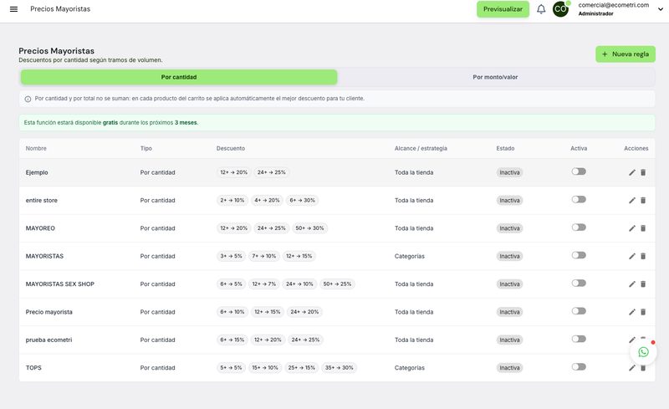
Task: Click the CO user avatar
Action: click(560, 9)
